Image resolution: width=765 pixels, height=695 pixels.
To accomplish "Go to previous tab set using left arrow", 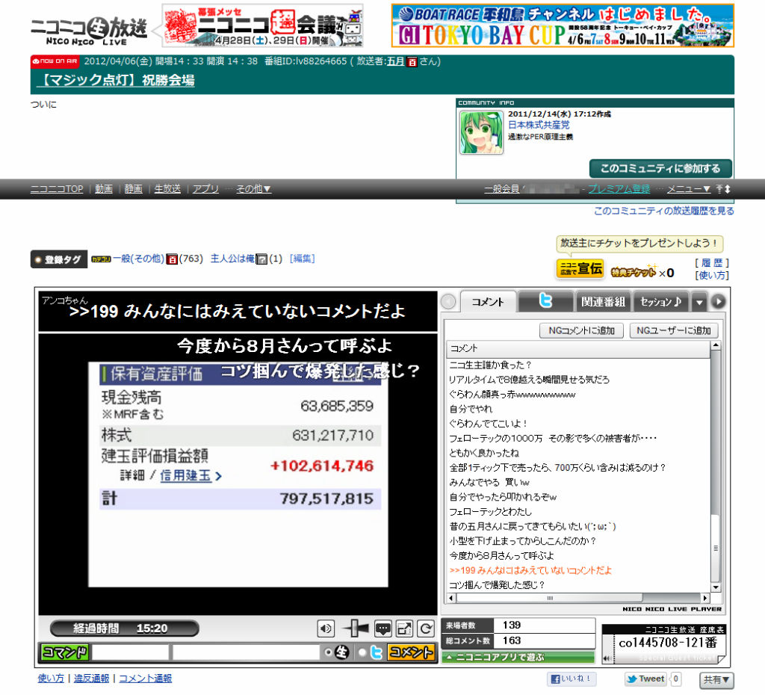I will tap(448, 302).
